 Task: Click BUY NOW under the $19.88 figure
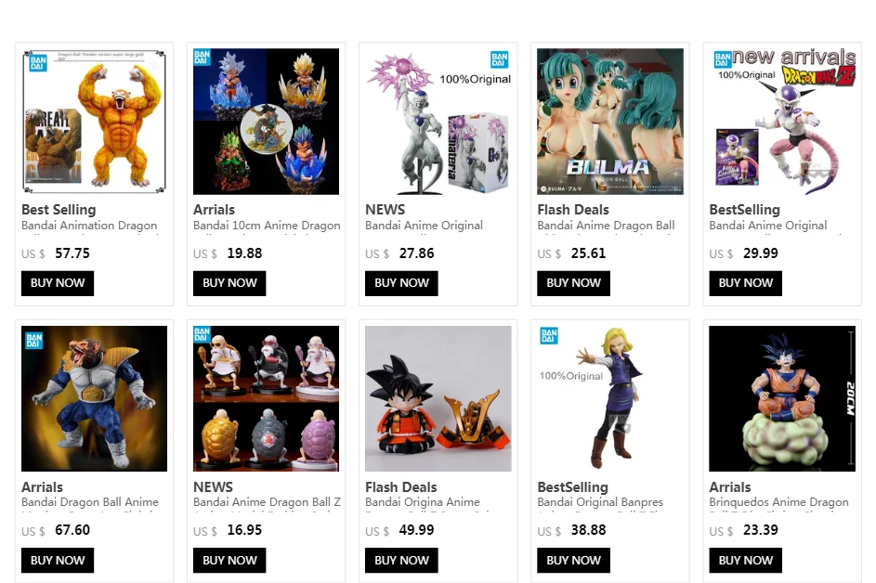tap(229, 283)
